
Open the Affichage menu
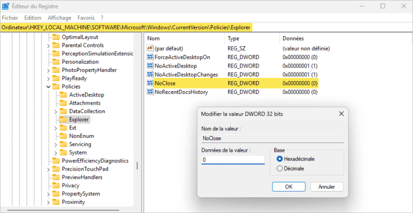(x=59, y=18)
